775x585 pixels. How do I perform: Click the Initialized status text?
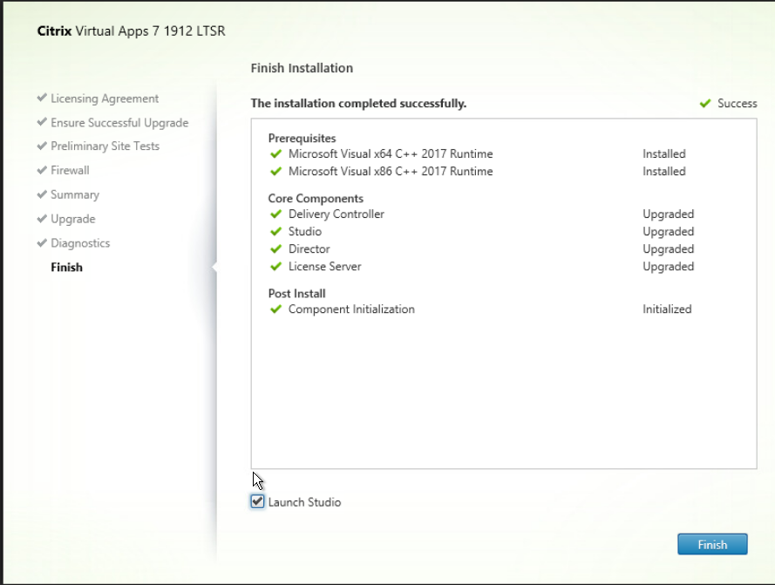coord(667,310)
